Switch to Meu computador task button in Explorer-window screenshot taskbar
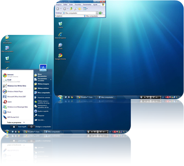Screen dimensions: 184x166 pos(107,97)
